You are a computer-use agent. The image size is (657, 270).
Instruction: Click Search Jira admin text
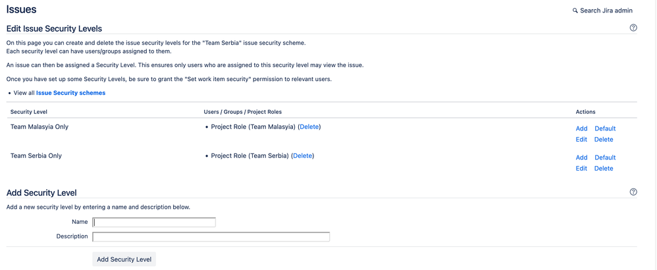tap(606, 11)
